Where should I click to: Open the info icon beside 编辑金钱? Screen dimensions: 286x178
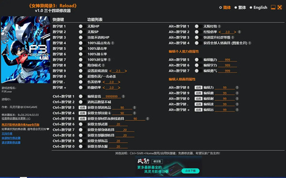(x=123, y=97)
